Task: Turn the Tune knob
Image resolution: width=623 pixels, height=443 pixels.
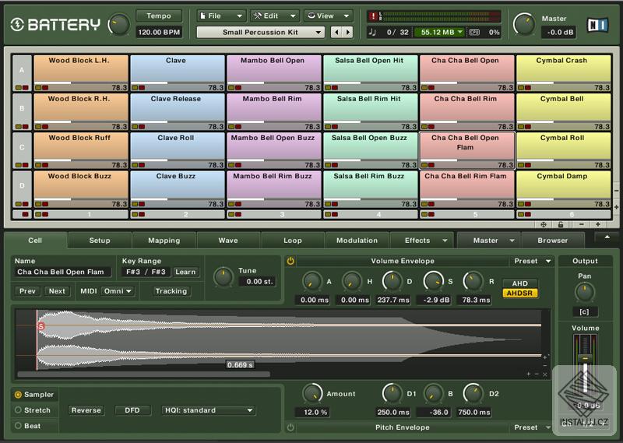Action: click(x=223, y=277)
